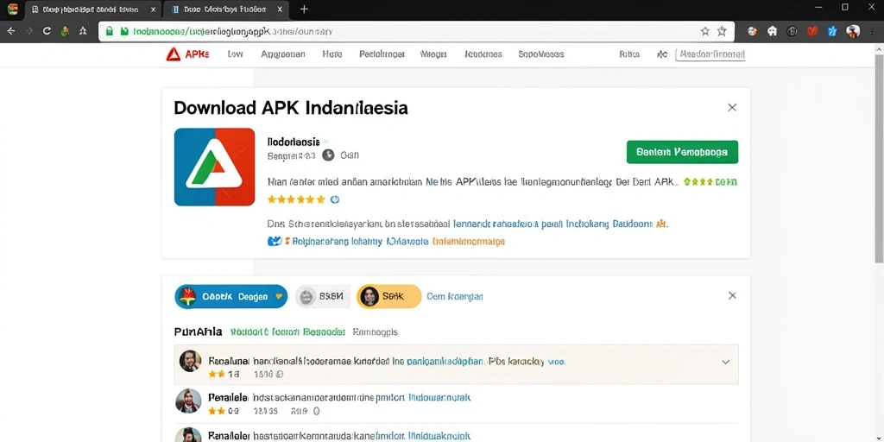
Task: Click the translate icon beside Rutice
Action: 662,54
